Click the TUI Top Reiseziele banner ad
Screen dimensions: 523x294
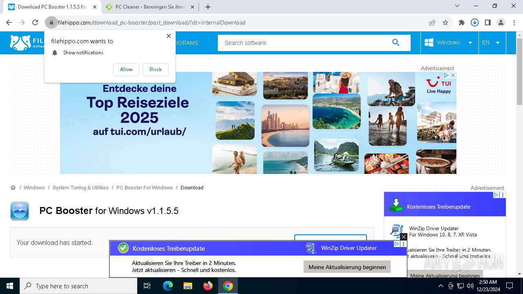[x=258, y=123]
